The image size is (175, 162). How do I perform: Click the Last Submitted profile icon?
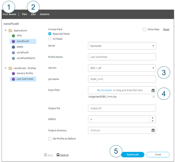(x=13, y=79)
